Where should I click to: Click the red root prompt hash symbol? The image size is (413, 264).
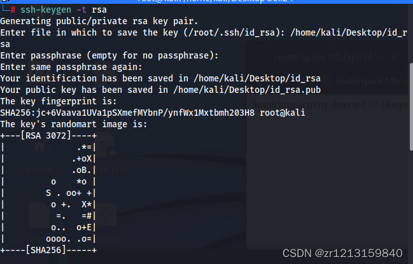[13, 11]
